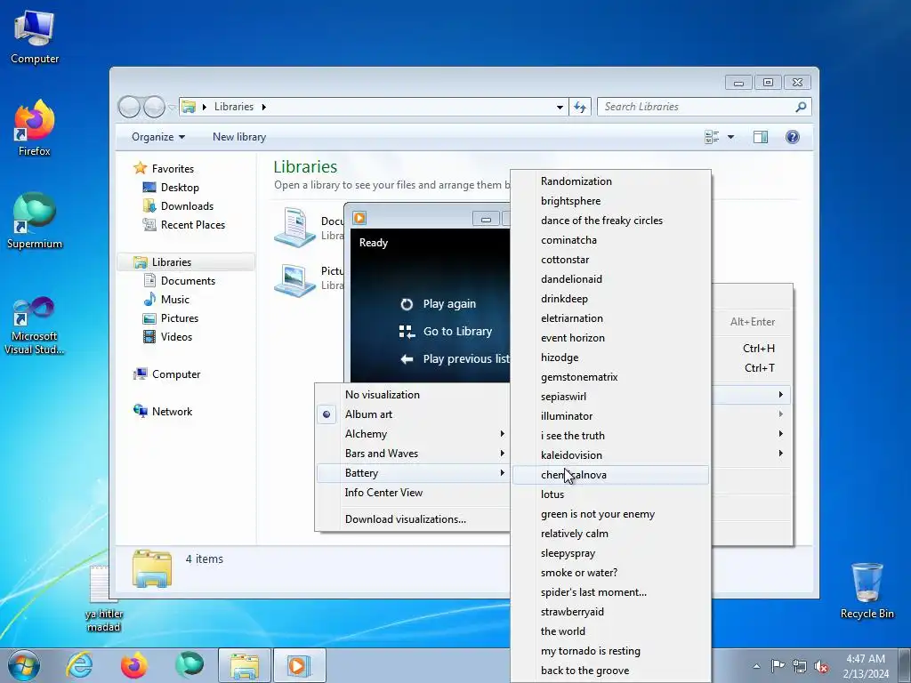
Task: Click the Explorer refresh button
Action: tap(580, 107)
